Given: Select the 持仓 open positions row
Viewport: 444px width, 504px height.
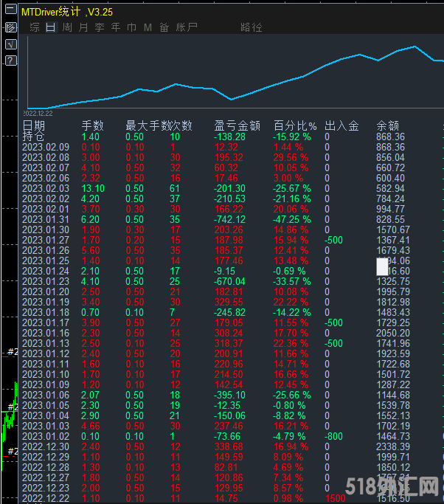Looking at the screenshot, I should pyautogui.click(x=33, y=137).
